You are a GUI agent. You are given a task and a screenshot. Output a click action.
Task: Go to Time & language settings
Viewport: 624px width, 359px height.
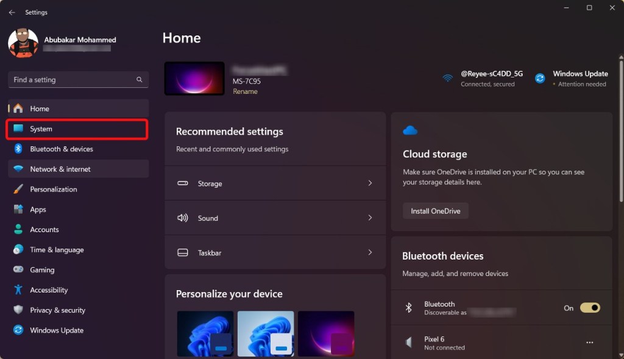pyautogui.click(x=79, y=249)
